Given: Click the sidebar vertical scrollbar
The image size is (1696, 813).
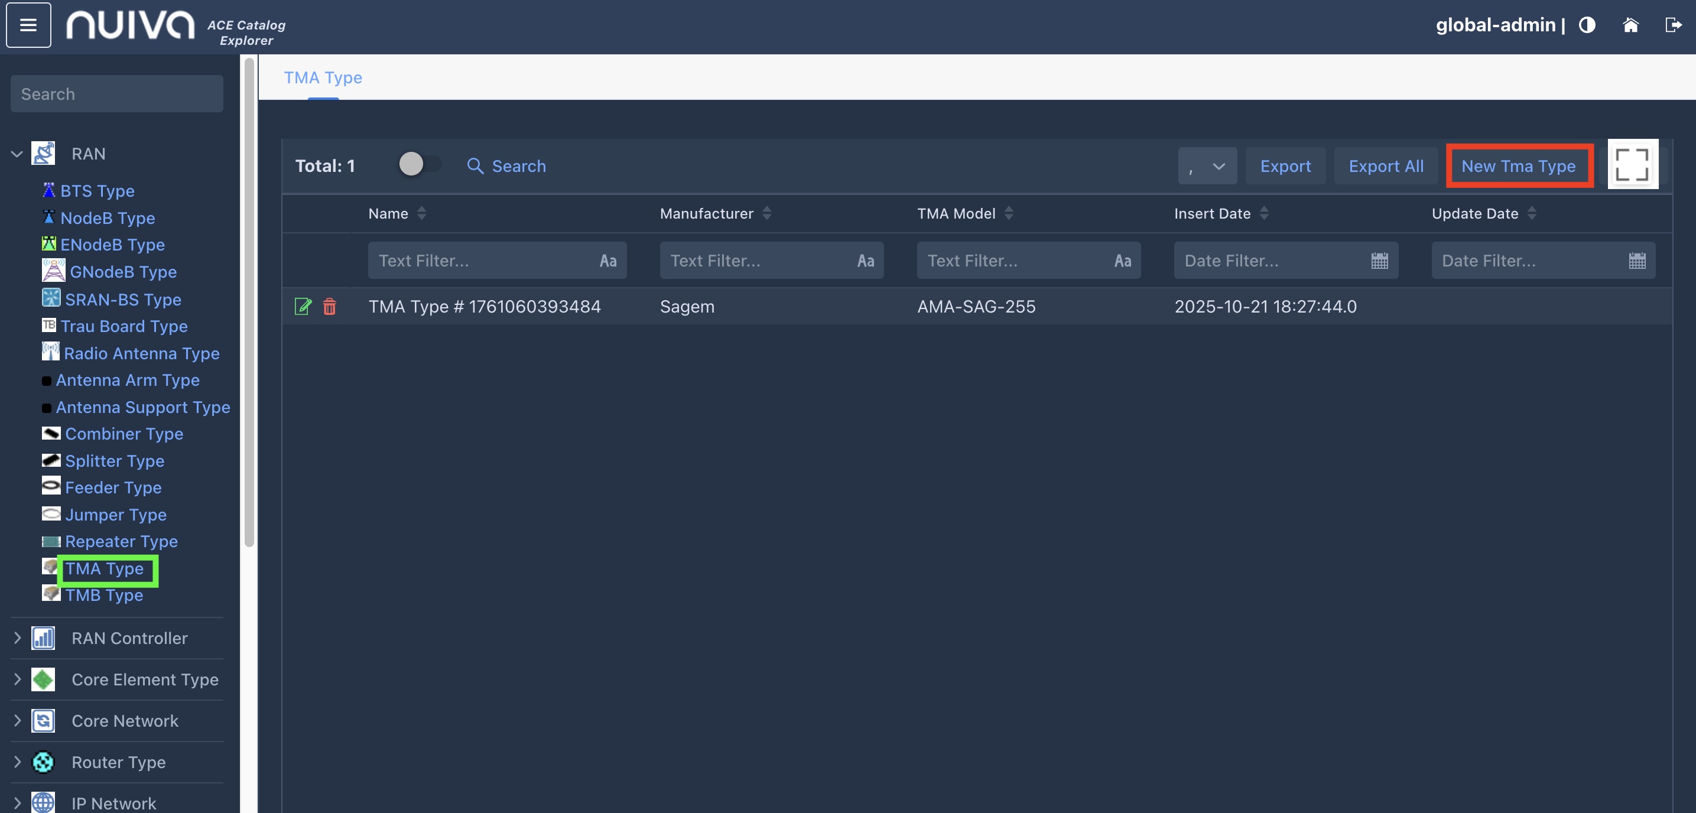Looking at the screenshot, I should click(249, 303).
